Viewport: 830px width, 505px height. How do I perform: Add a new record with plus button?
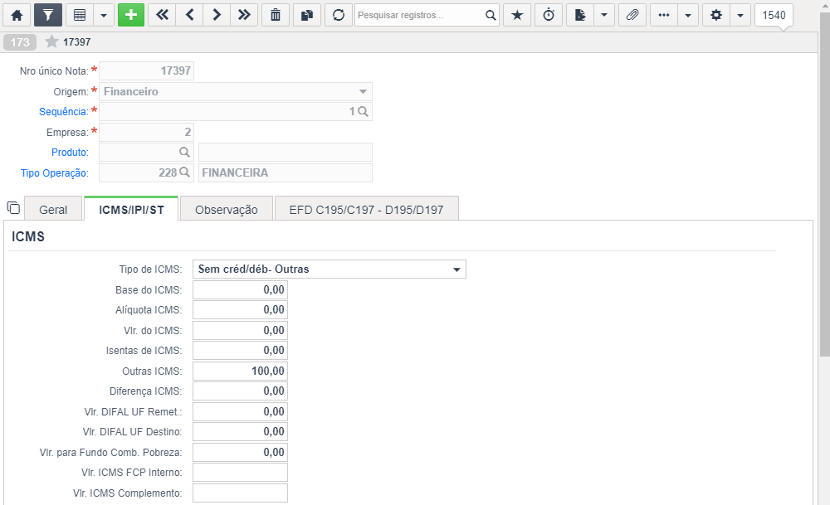(131, 15)
